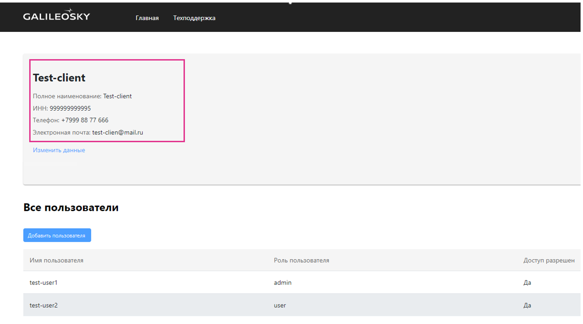Click the Да cell for test-user1
Image resolution: width=583 pixels, height=324 pixels.
coord(527,283)
